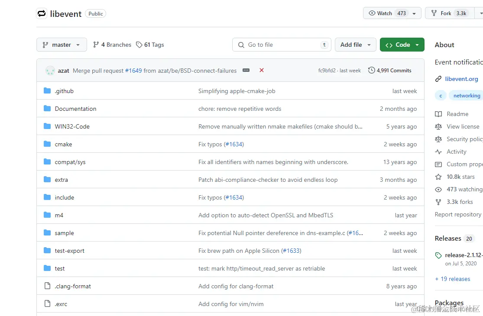Open commit 'Patch abi-compliance-checker to avoid endless loop'
The width and height of the screenshot is (483, 316).
tap(268, 180)
